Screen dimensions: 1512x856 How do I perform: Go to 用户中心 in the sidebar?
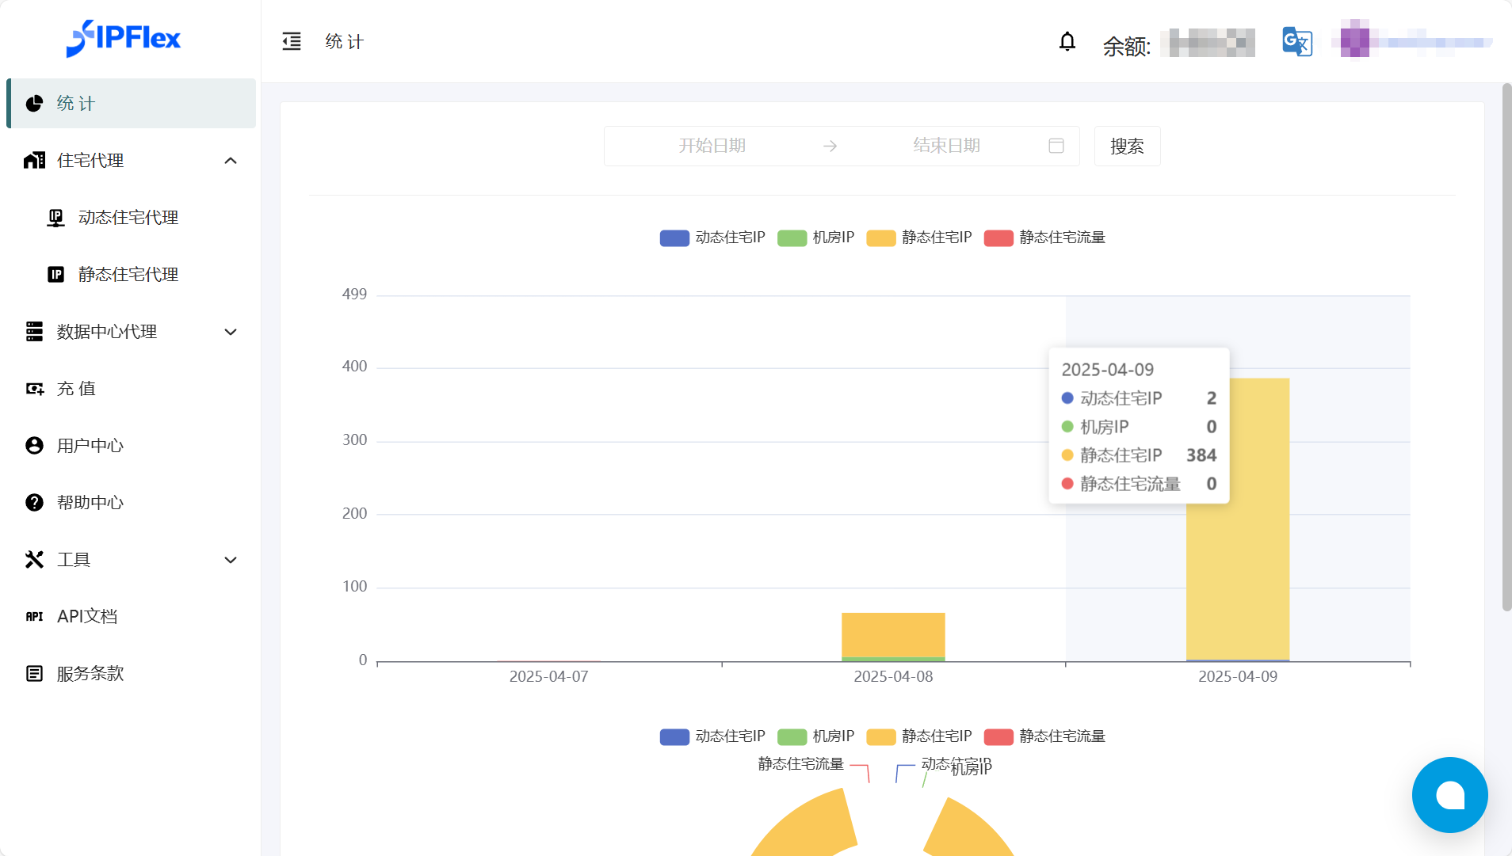pos(90,446)
